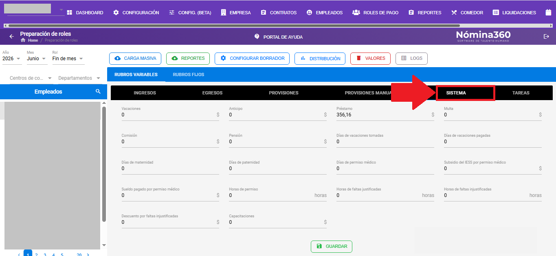Open the Rol Fin de mes dropdown
Viewport: 556px width, 256px height.
coord(68,59)
